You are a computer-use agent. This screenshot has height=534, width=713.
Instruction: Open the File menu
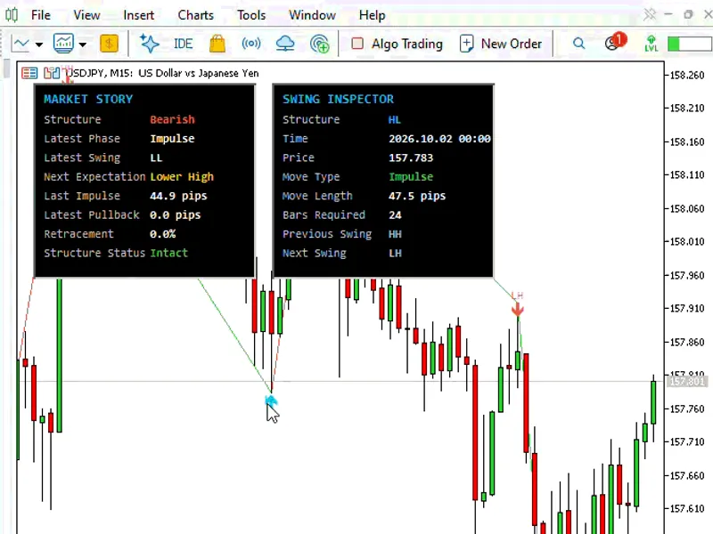[x=40, y=15]
